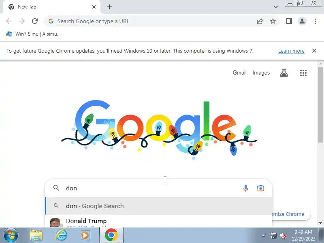Click the Learn more link
The image size is (324, 243).
(x=291, y=51)
